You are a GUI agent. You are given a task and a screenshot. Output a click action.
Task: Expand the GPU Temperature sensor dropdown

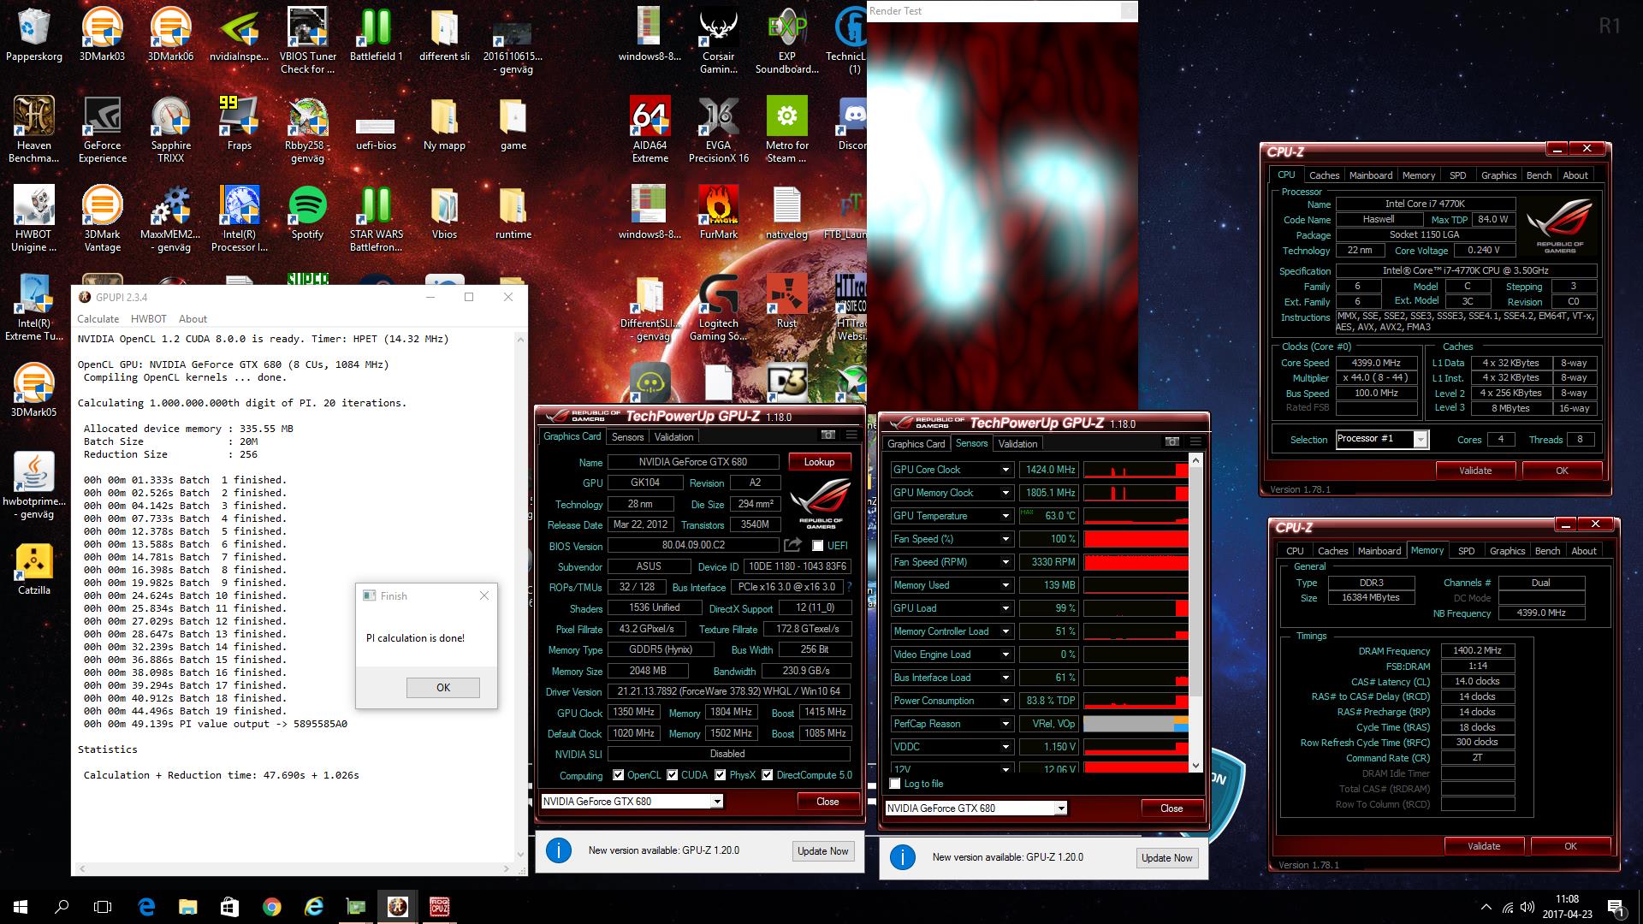tap(1005, 516)
